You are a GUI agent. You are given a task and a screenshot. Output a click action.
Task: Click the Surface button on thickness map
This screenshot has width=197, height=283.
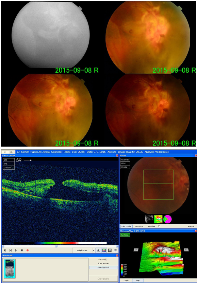pyautogui.click(x=125, y=235)
